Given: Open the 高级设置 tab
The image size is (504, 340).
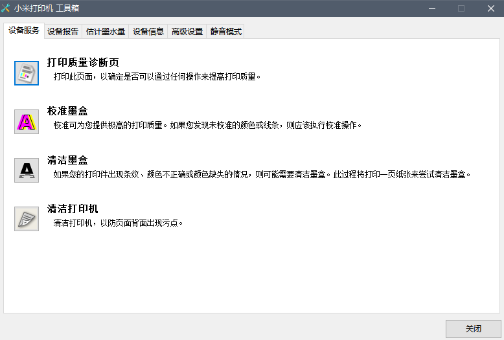Looking at the screenshot, I should [x=187, y=32].
